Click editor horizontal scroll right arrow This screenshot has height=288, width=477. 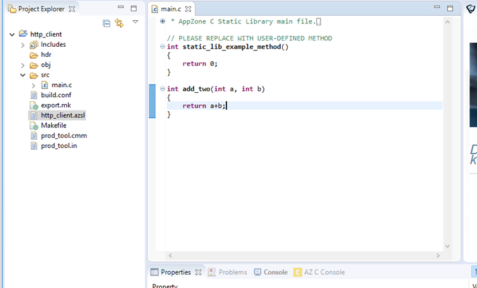(438, 255)
